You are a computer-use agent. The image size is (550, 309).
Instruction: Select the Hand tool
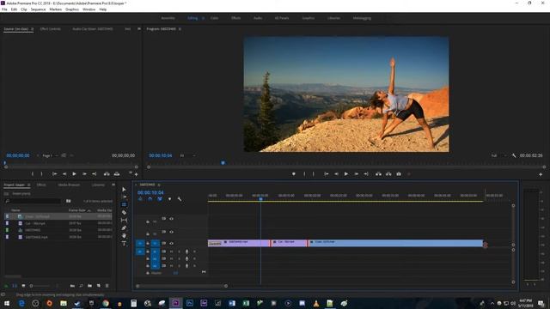[124, 236]
